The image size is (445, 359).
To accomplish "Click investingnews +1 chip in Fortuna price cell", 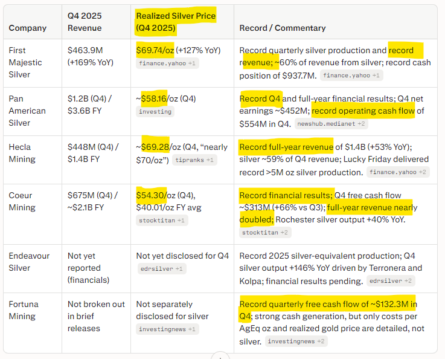I will (x=167, y=329).
